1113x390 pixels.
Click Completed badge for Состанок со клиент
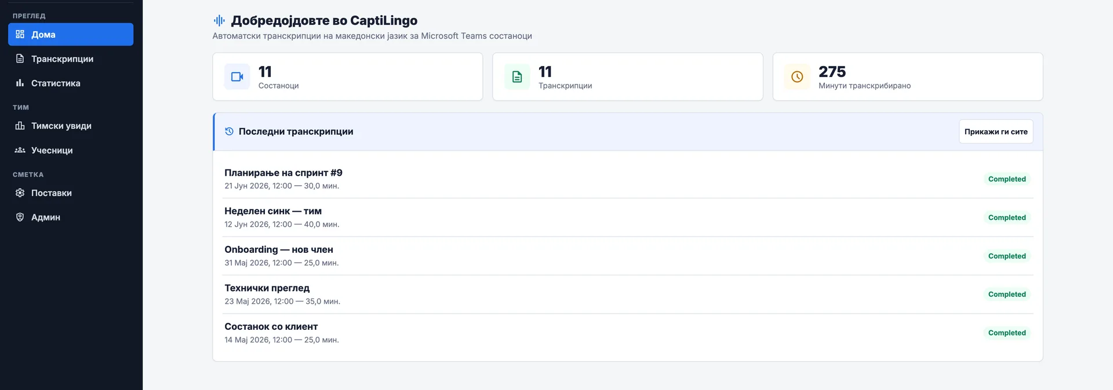point(1007,333)
